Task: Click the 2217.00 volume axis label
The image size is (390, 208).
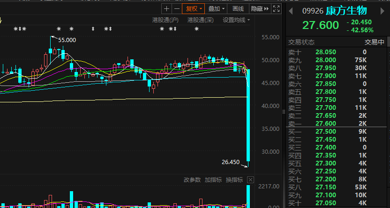Action: pyautogui.click(x=269, y=186)
